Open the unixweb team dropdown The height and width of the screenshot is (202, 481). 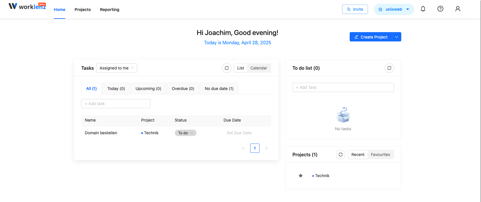click(394, 9)
